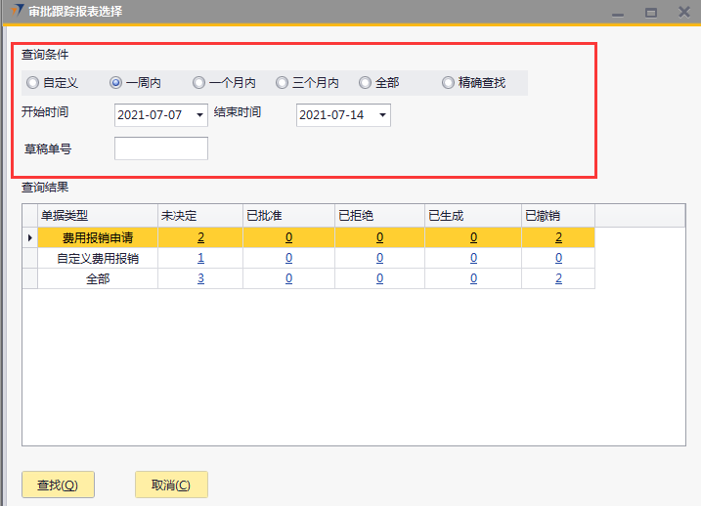Image resolution: width=701 pixels, height=506 pixels.
Task: Maximize the report selection window
Action: pos(650,13)
